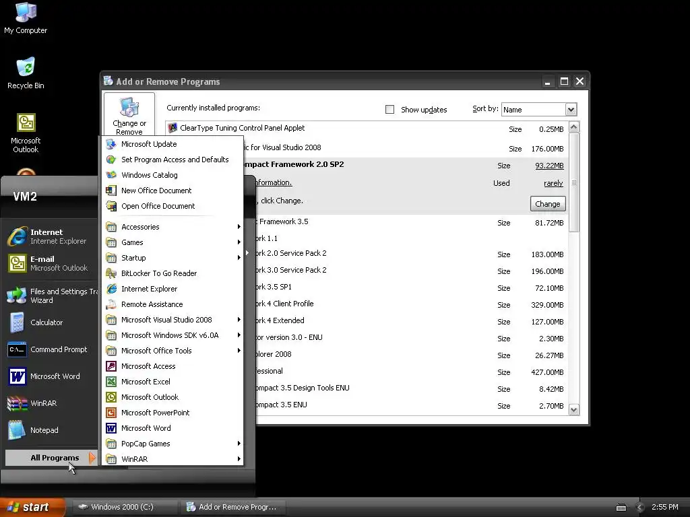Screen dimensions: 690x517
Task: Click scrollbar up arrow in programs list
Action: (x=573, y=127)
